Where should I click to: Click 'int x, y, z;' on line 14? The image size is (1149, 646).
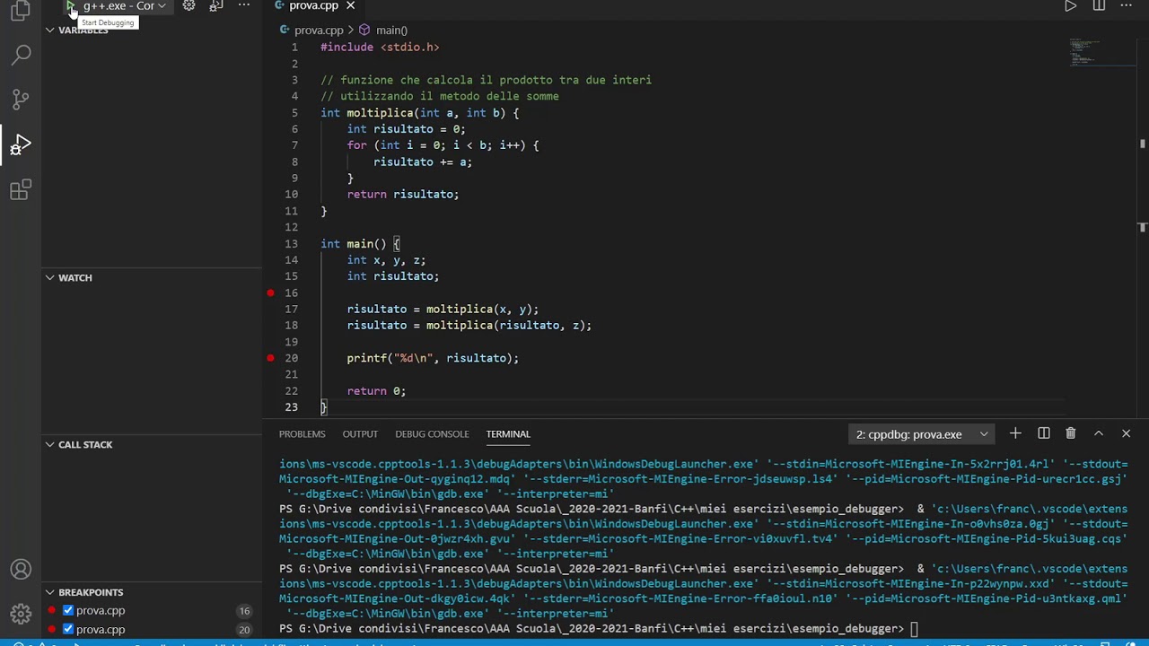(x=387, y=260)
